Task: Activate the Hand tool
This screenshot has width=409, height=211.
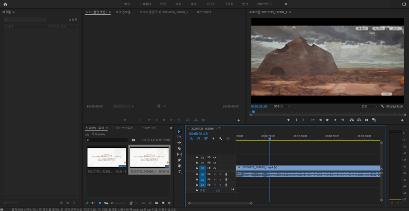Action: click(x=179, y=166)
